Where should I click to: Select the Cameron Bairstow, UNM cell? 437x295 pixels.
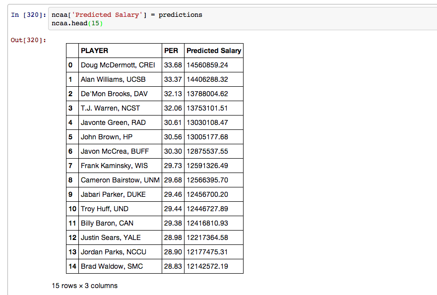pyautogui.click(x=120, y=180)
